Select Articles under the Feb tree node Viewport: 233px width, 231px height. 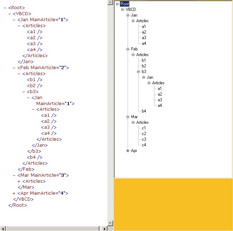click(142, 55)
